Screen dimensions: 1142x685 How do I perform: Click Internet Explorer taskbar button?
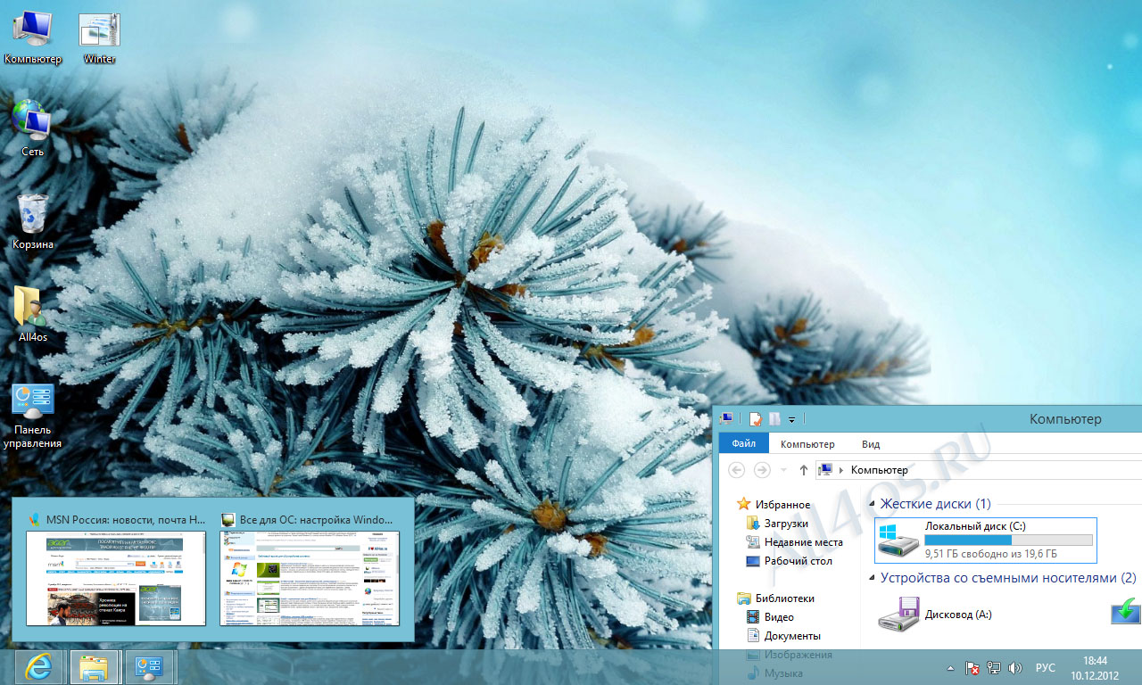click(x=37, y=667)
